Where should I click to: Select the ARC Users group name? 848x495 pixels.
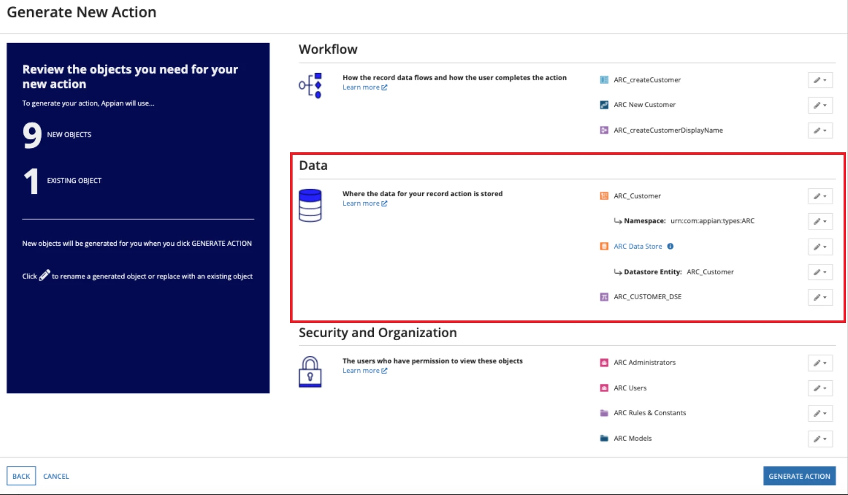point(630,388)
